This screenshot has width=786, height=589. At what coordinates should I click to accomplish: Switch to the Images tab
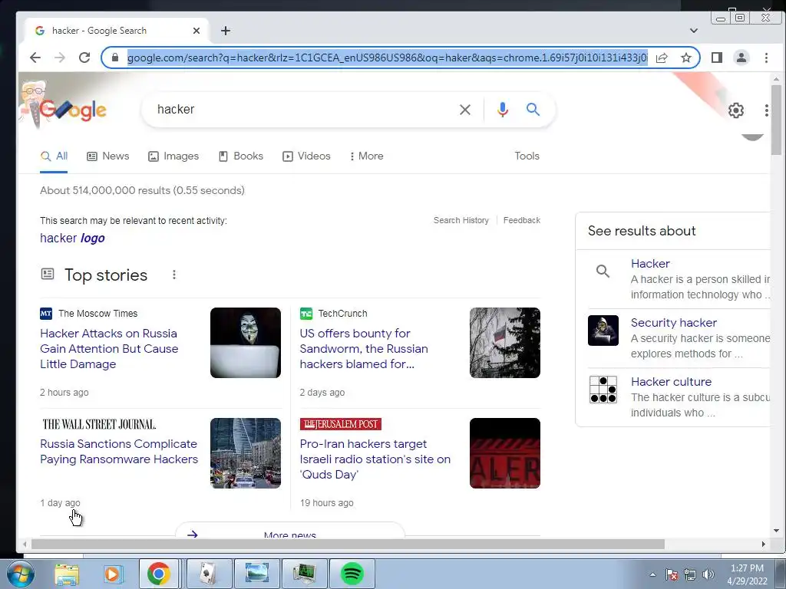(173, 156)
